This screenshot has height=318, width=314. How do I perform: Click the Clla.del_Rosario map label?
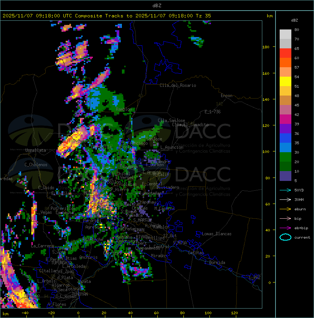pyautogui.click(x=178, y=85)
